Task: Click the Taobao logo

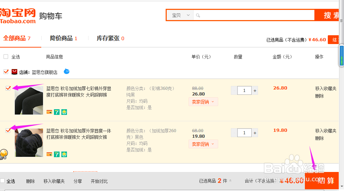Action: coord(18,16)
